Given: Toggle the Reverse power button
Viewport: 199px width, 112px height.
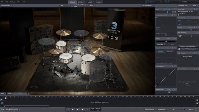Looking at the screenshot, I should coord(194,27).
